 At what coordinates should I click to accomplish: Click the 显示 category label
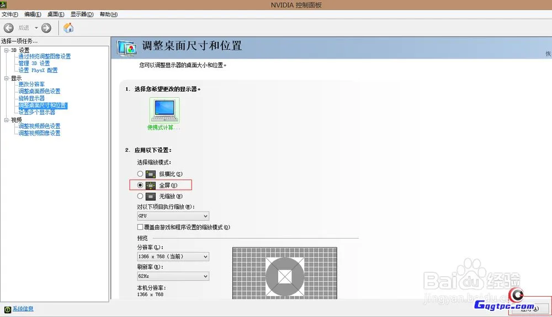[x=16, y=78]
